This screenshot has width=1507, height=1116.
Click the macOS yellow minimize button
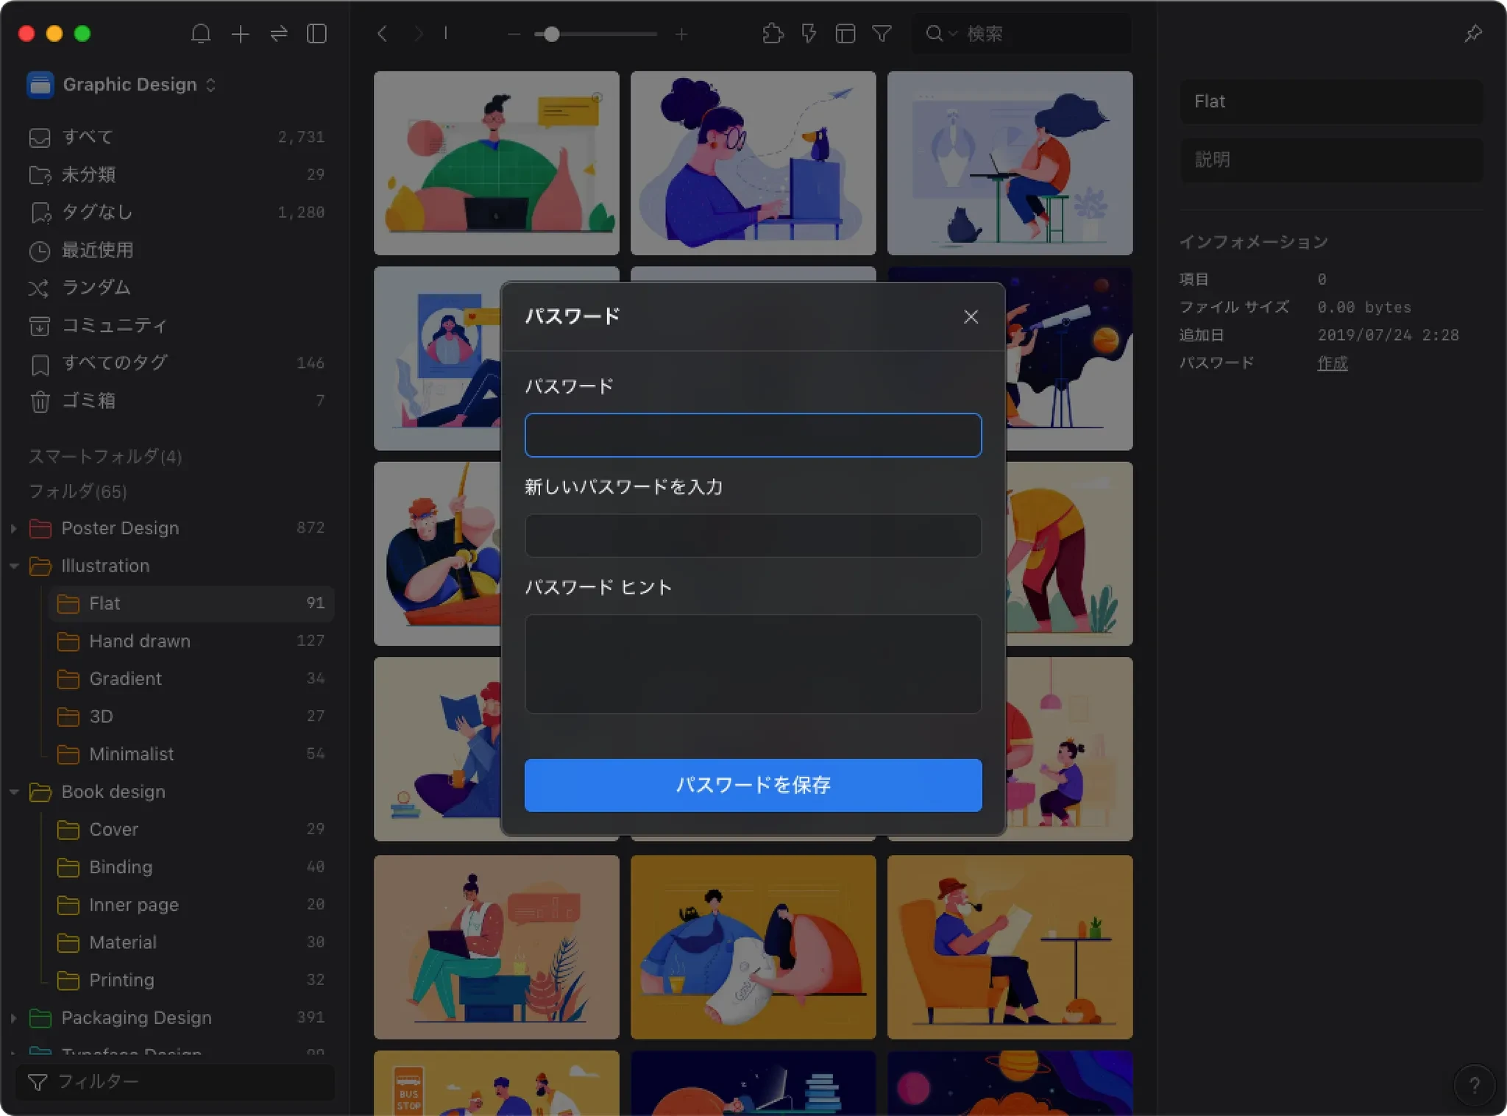click(54, 34)
